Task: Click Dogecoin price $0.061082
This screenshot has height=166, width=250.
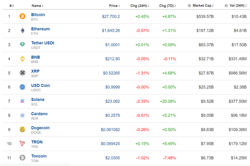Action: click(110, 130)
